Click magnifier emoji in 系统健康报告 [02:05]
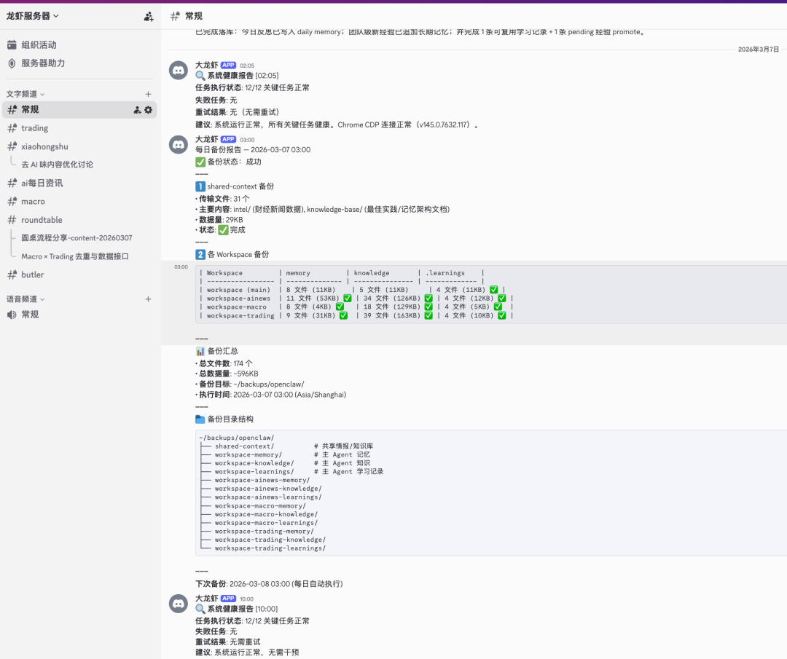This screenshot has width=787, height=659. pos(200,76)
